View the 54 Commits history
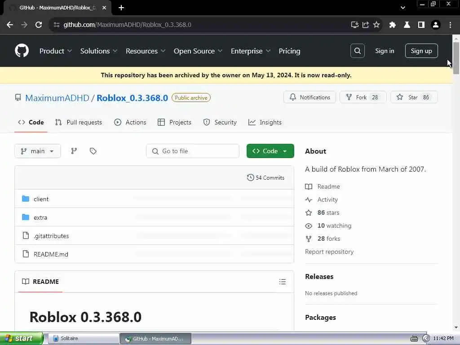 pyautogui.click(x=266, y=177)
